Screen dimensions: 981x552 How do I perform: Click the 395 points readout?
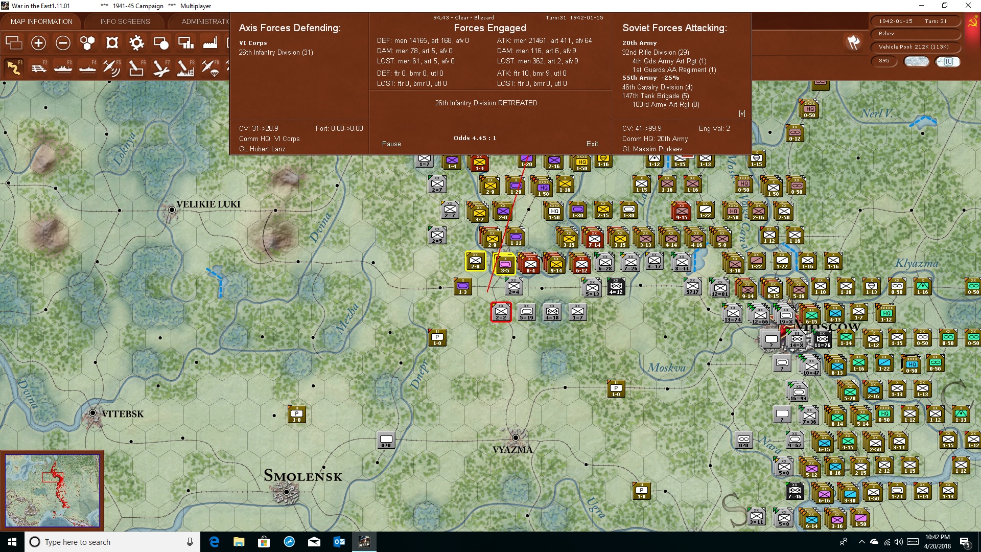(884, 61)
